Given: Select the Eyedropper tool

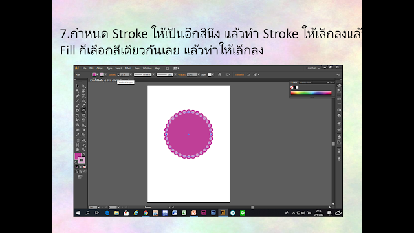Looking at the screenshot, I should coord(78,135).
